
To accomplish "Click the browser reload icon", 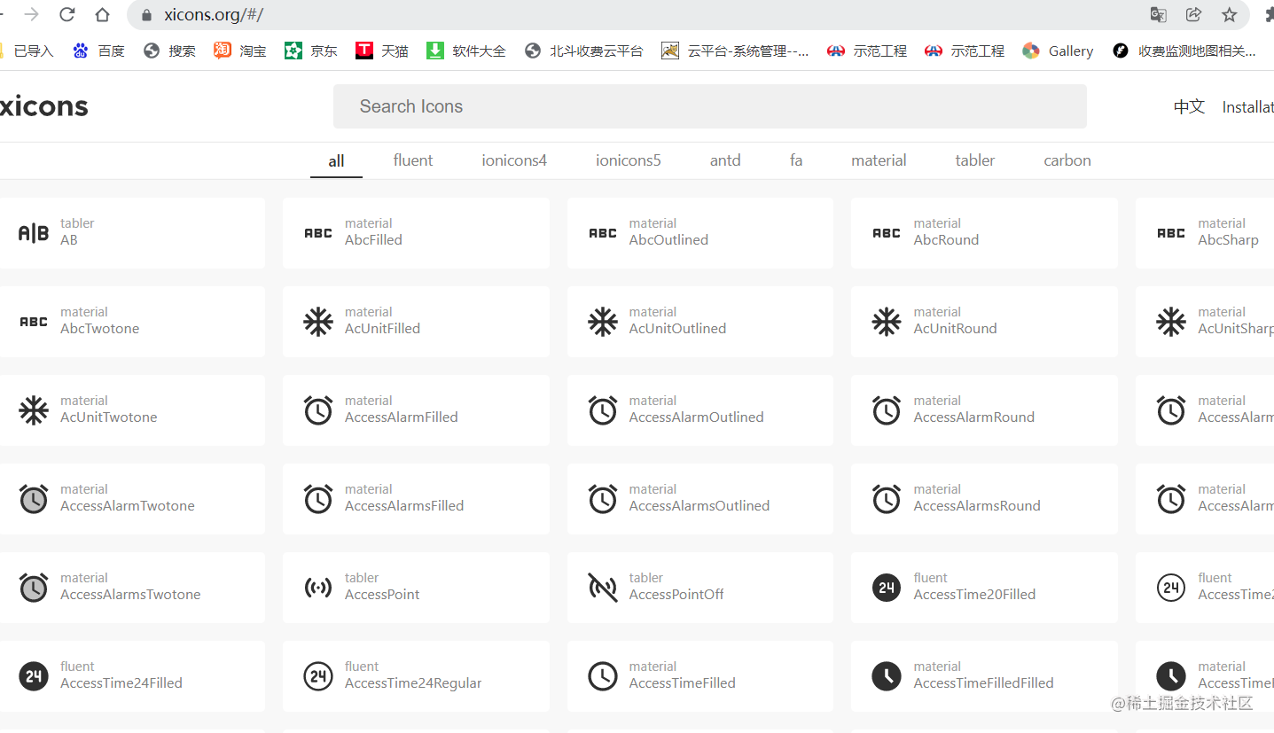I will pos(66,14).
